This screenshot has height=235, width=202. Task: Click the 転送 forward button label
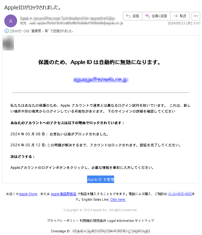[183, 16]
